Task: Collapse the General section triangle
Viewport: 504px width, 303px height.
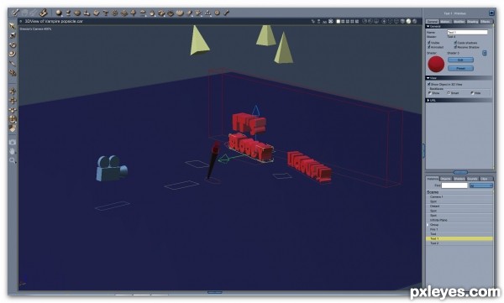Action: click(x=428, y=26)
